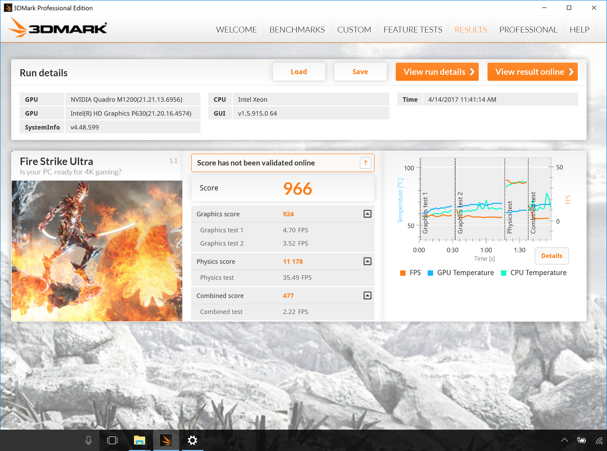Click Graphics score value 924
Screen dimensions: 607x451
coord(288,214)
